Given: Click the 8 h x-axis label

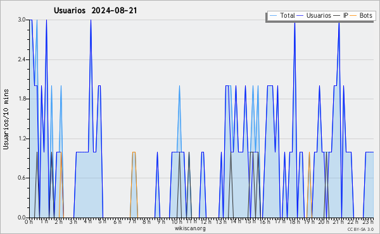Looking at the screenshot, I should point(146,222).
